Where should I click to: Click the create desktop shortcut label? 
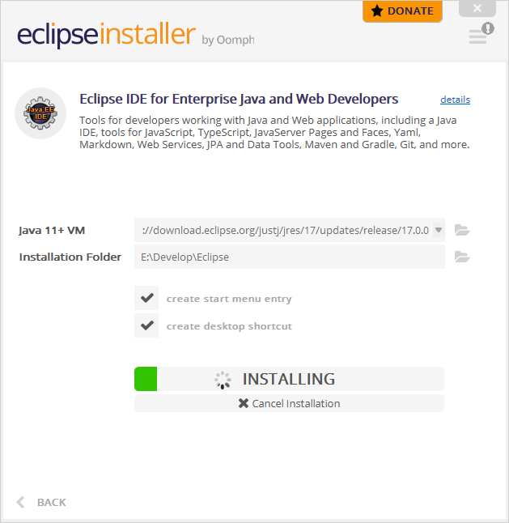pos(229,326)
